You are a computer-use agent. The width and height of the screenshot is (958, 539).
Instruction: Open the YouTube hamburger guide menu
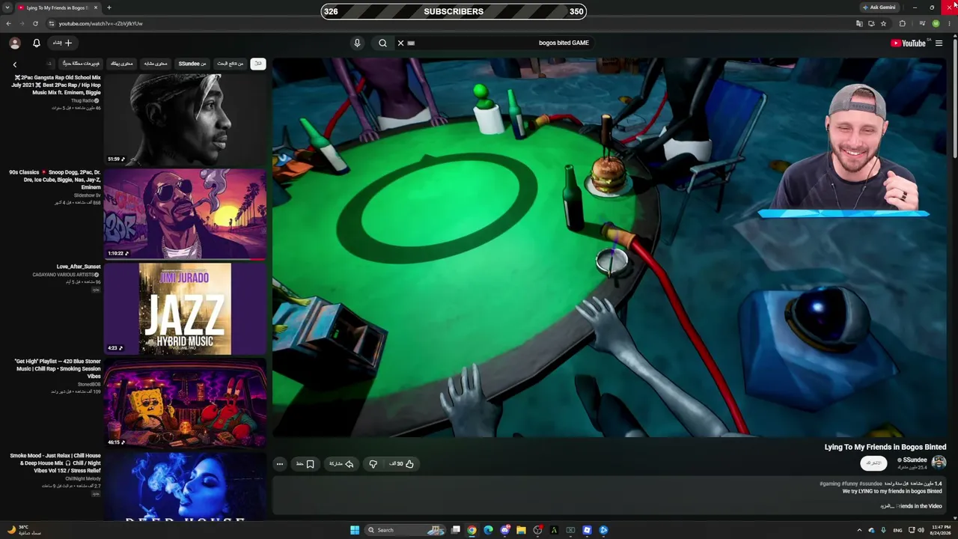(939, 43)
